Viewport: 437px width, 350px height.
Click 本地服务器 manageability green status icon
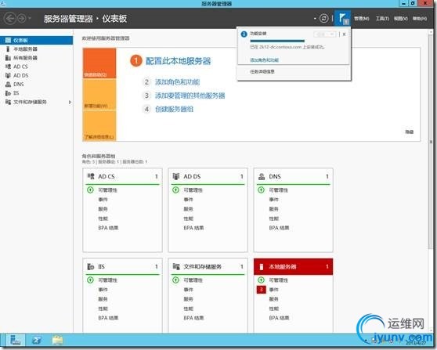[x=261, y=280]
